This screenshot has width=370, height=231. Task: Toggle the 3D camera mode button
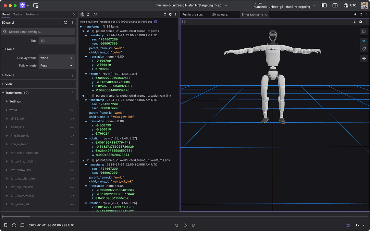pyautogui.click(x=364, y=41)
